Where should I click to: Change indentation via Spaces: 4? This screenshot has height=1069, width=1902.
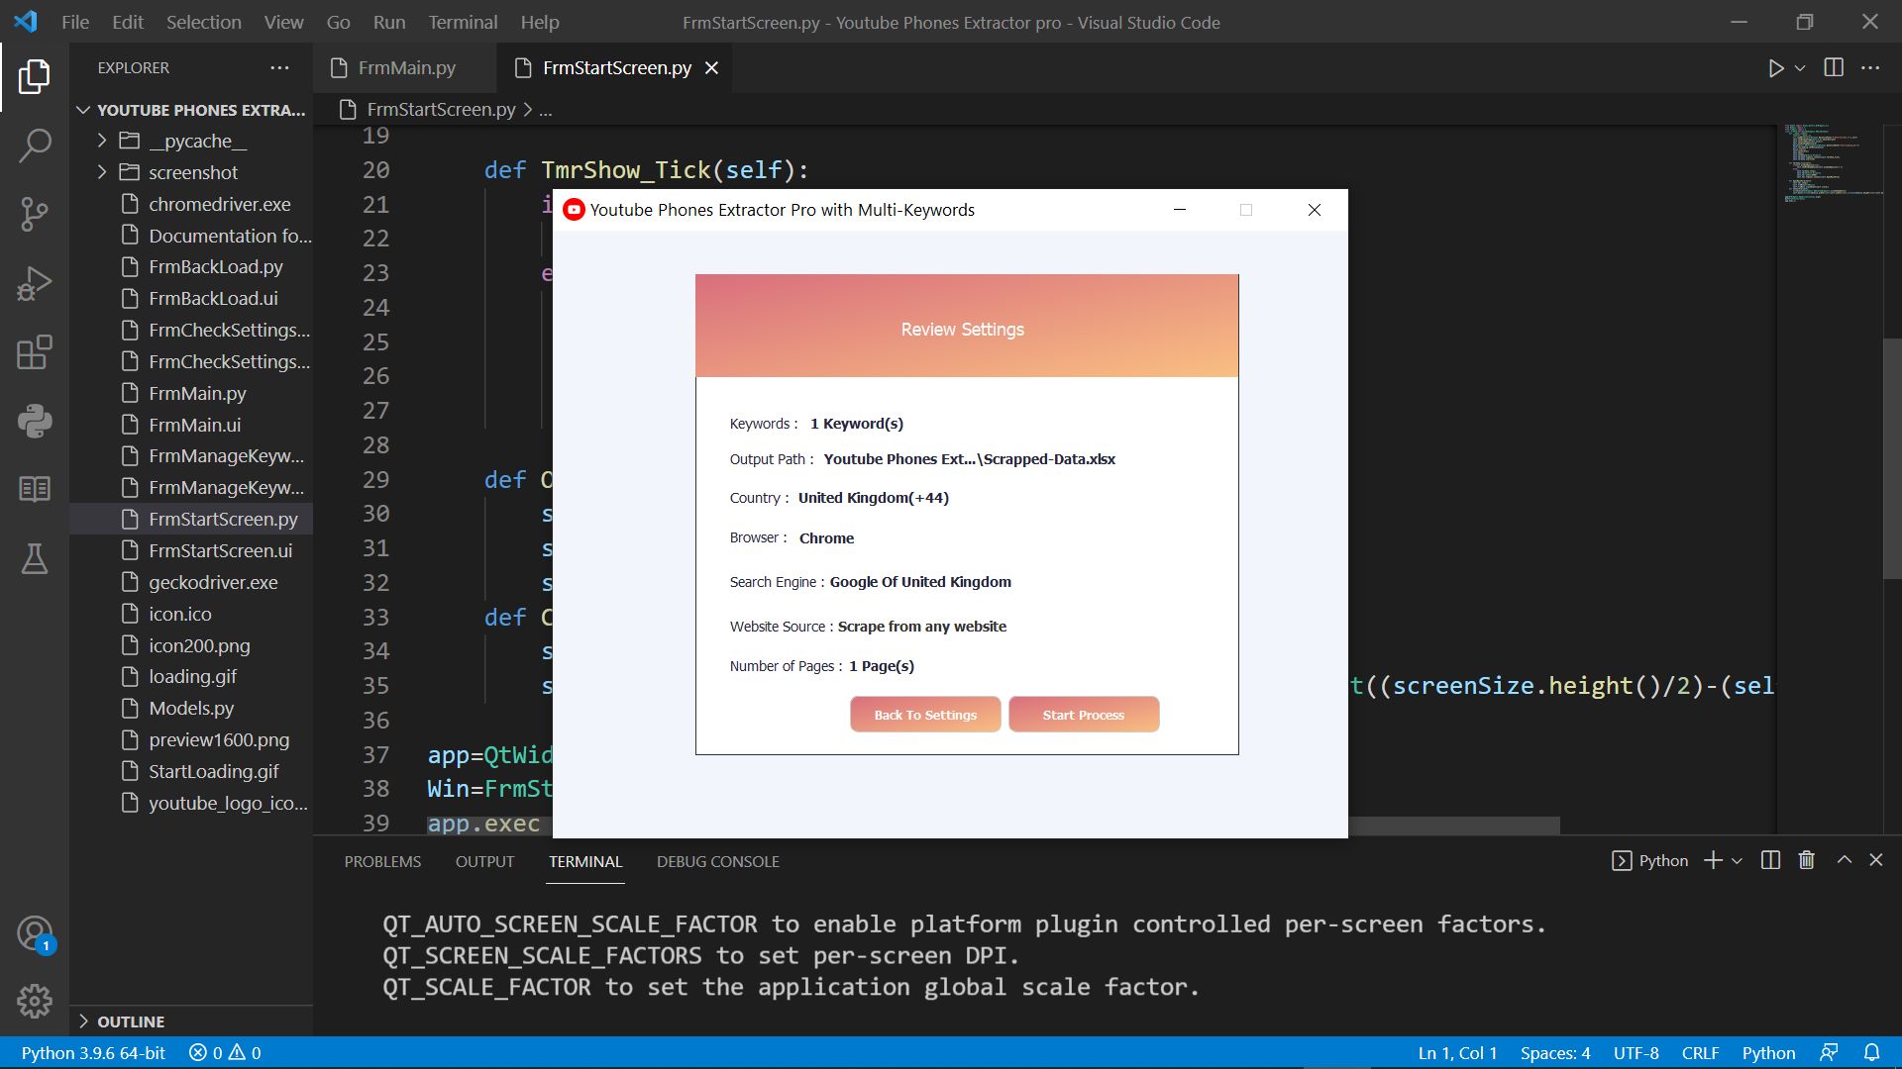(1555, 1053)
